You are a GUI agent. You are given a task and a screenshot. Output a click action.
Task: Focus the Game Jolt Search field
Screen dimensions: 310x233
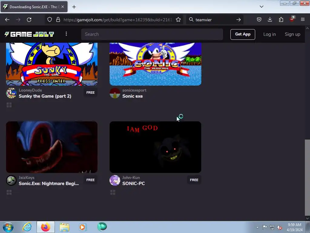[152, 34]
